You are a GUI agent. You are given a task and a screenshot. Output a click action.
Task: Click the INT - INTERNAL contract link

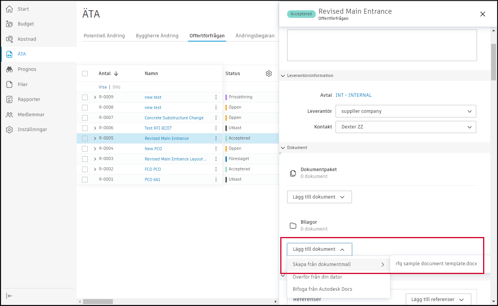pyautogui.click(x=353, y=95)
